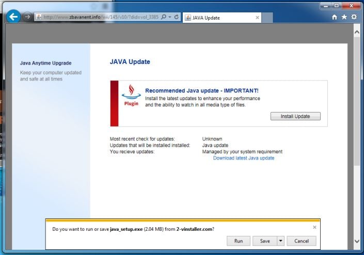The width and height of the screenshot is (364, 255).
Task: Maximize the browser window
Action: tap(336, 6)
